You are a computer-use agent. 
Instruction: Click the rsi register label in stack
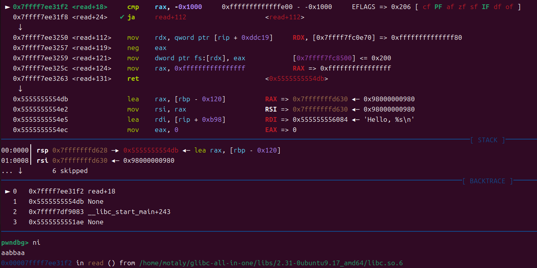[x=42, y=161]
